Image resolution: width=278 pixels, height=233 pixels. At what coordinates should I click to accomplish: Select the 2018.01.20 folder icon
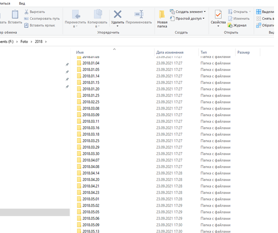tap(79, 89)
